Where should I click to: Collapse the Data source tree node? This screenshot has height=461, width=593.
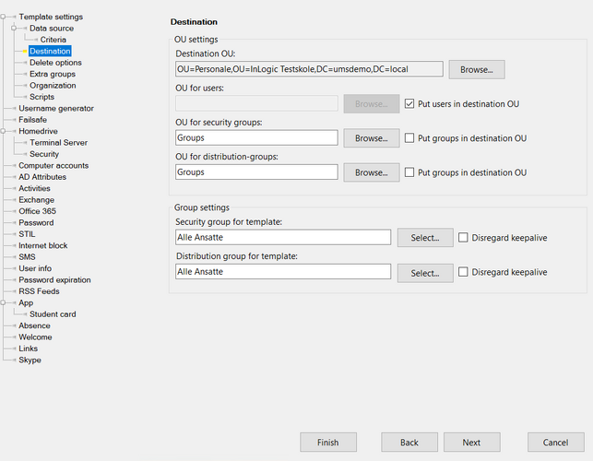15,29
